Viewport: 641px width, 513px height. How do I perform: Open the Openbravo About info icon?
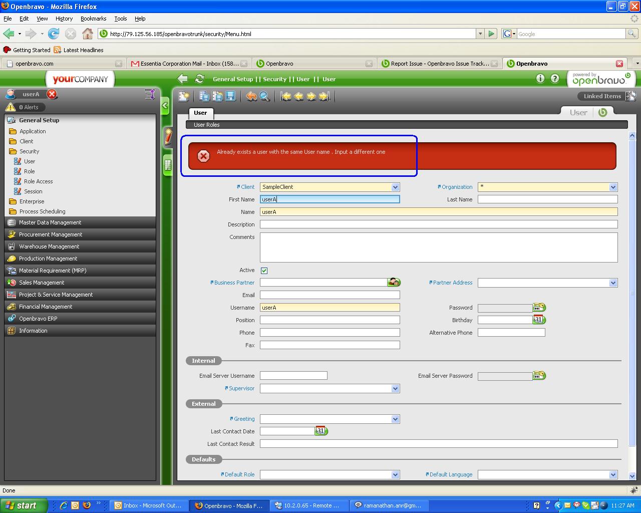tap(540, 79)
